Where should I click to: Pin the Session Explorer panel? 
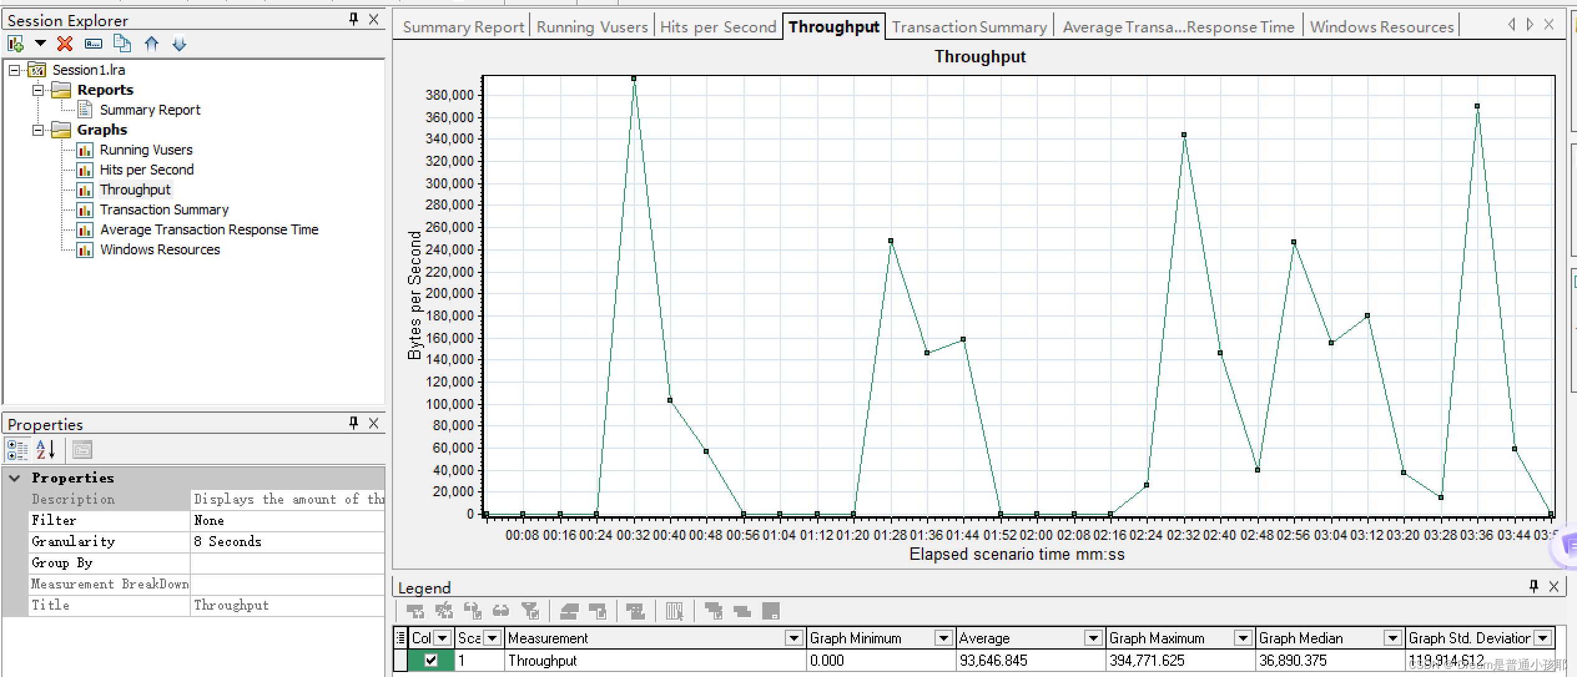coord(354,19)
